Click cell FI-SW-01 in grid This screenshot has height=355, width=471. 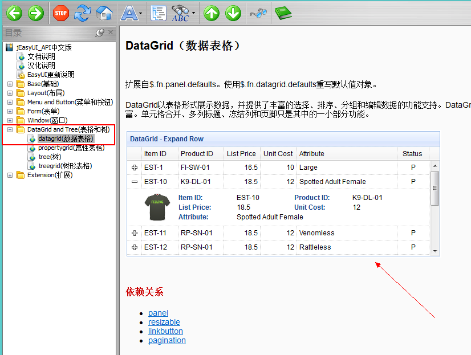click(201, 168)
